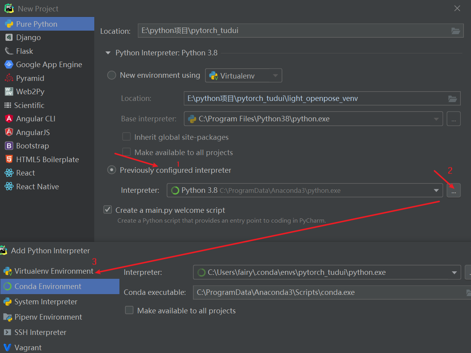Viewport: 471px width, 353px height.
Task: Click the Web2Py icon
Action: tap(9, 91)
